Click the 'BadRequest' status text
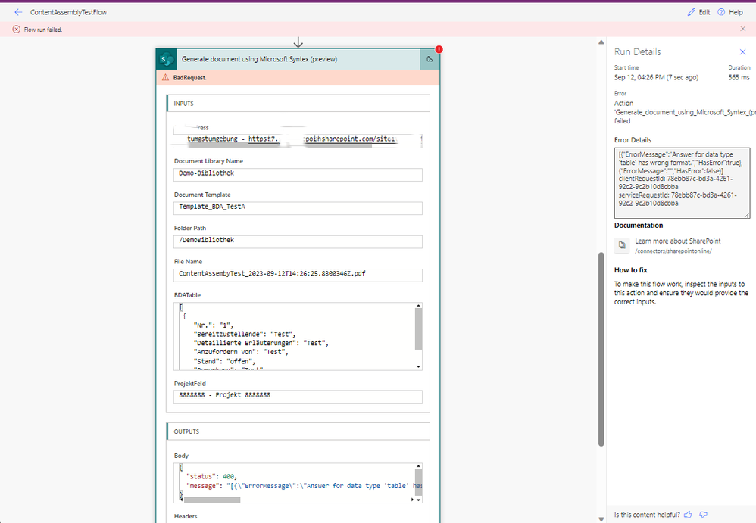Screen dimensions: 756x523 coord(189,77)
